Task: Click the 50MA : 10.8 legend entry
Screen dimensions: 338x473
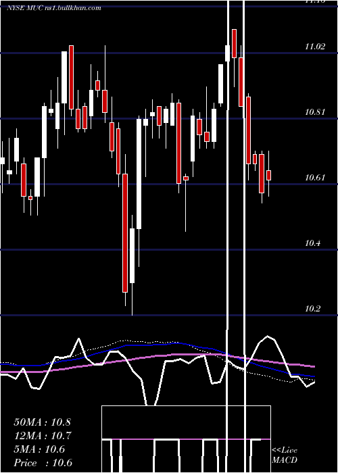Action: 42,422
